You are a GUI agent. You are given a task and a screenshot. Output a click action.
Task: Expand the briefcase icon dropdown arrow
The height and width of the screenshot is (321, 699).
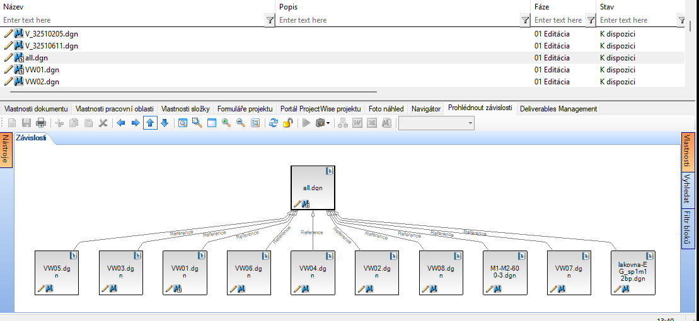(328, 123)
